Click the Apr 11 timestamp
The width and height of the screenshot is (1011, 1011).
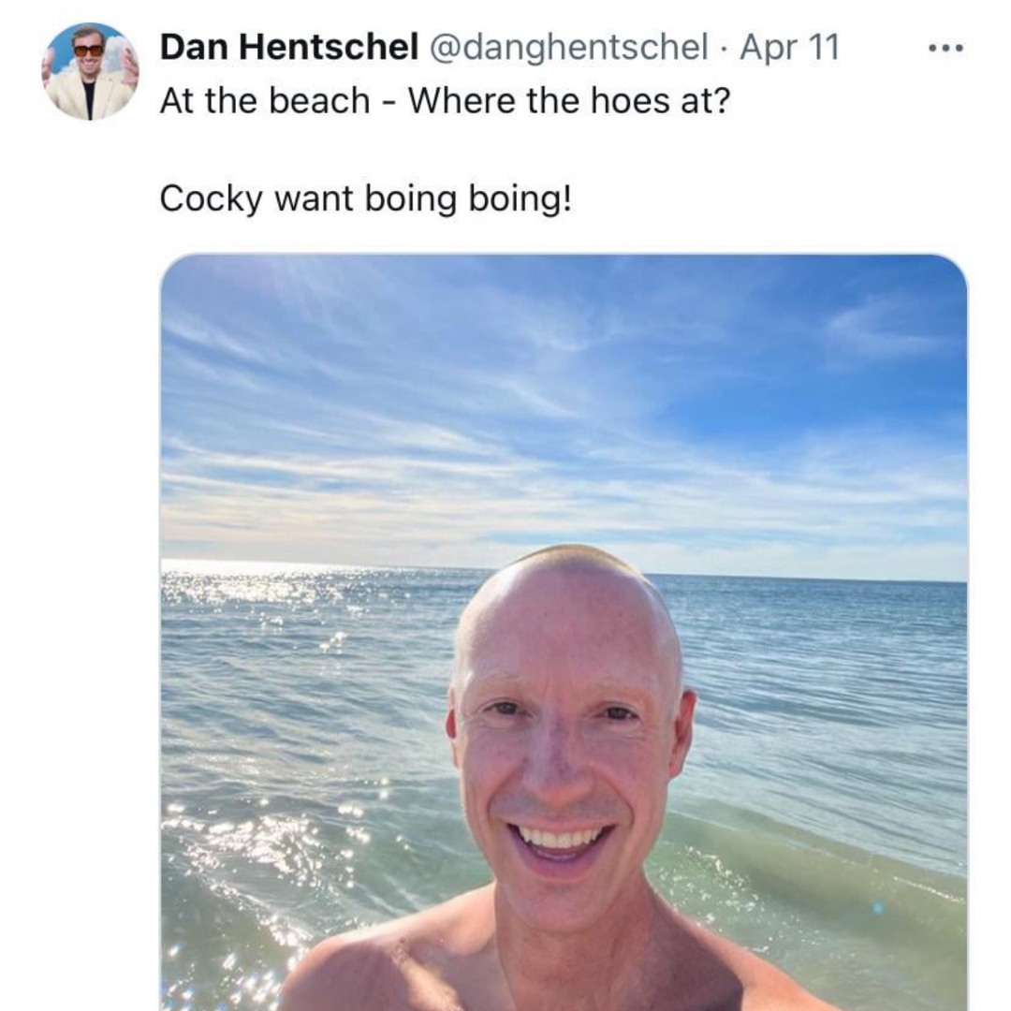click(x=790, y=47)
